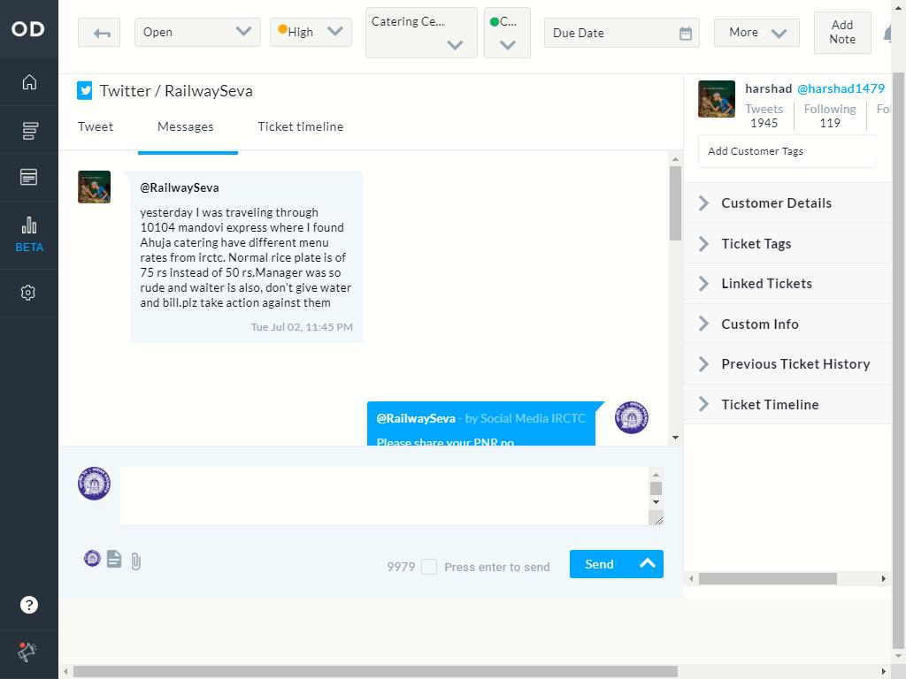
Task: Attach file with paperclip icon
Action: click(x=135, y=561)
